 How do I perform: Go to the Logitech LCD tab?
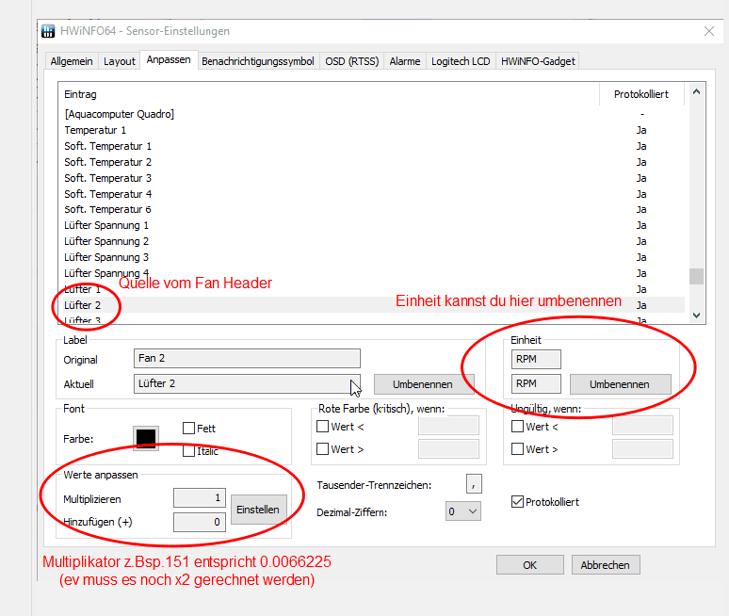pyautogui.click(x=461, y=61)
